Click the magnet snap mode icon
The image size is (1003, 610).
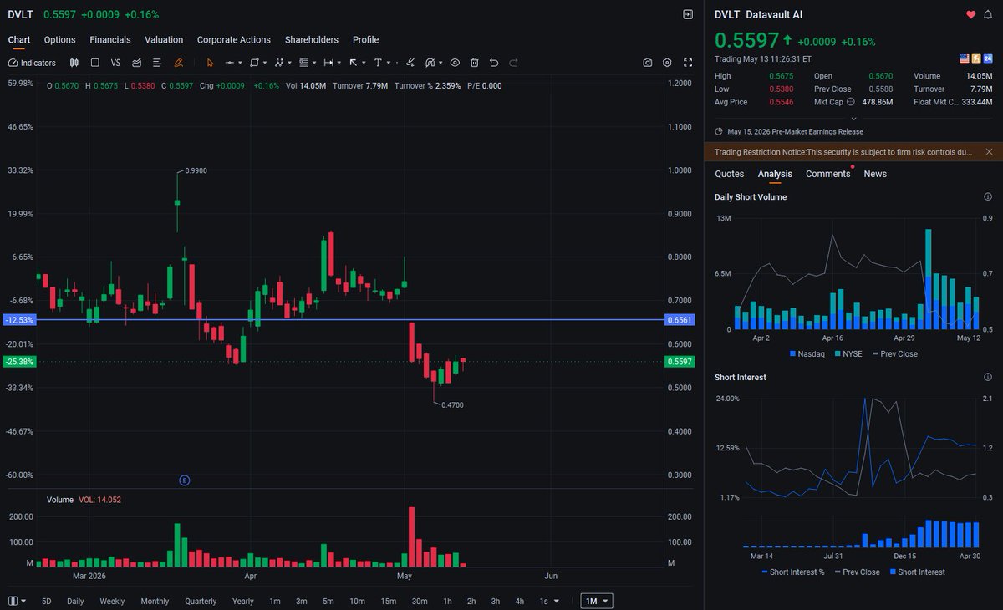431,63
